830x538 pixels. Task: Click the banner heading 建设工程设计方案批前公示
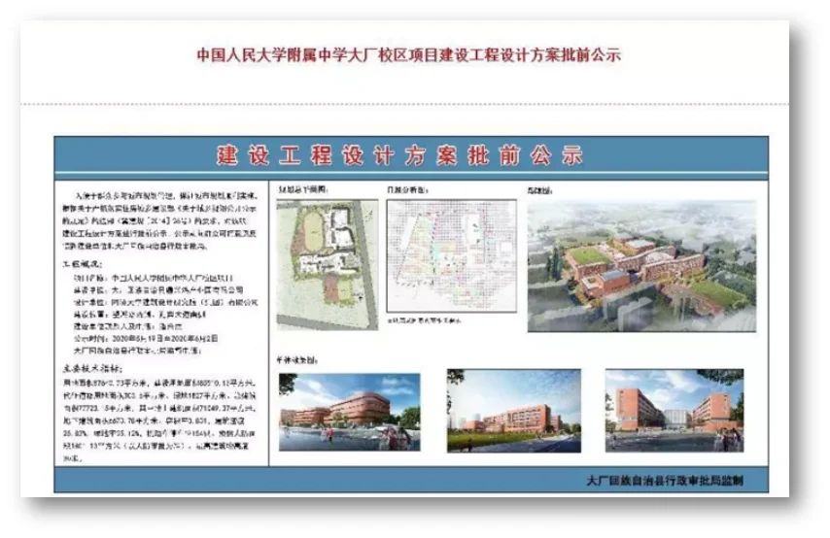tap(399, 155)
